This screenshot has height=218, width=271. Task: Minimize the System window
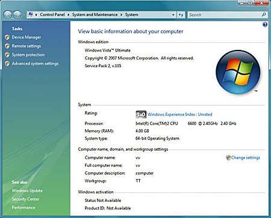[242, 3]
